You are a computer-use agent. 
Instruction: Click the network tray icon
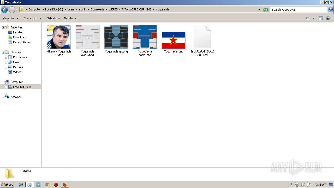(297, 185)
